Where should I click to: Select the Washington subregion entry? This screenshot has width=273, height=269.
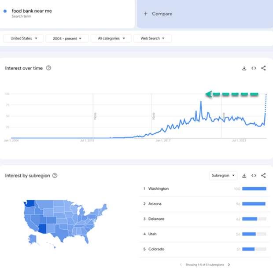159,189
